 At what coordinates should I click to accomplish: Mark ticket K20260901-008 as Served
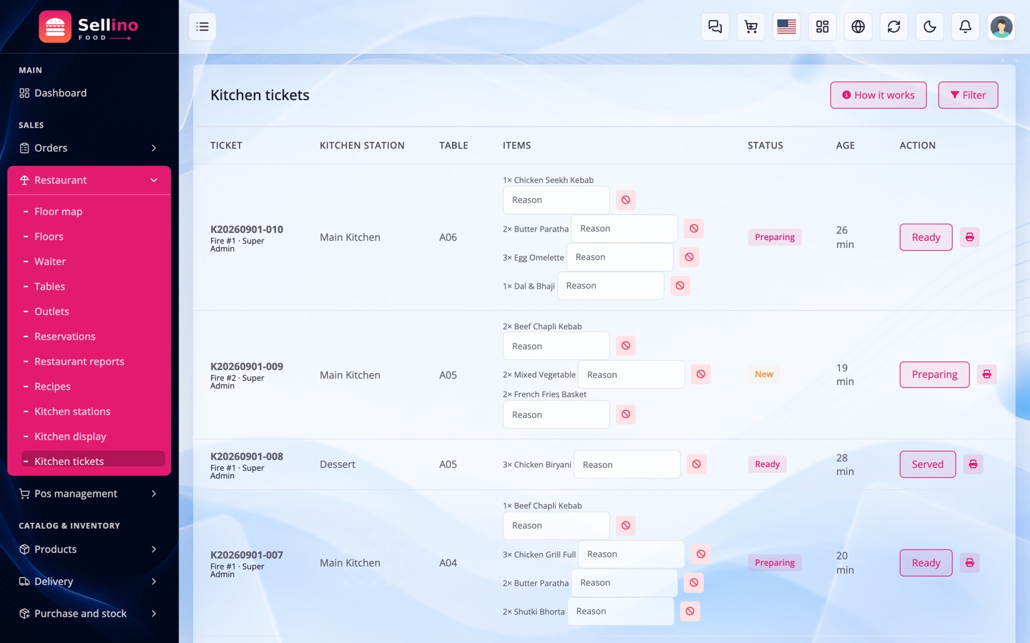928,464
